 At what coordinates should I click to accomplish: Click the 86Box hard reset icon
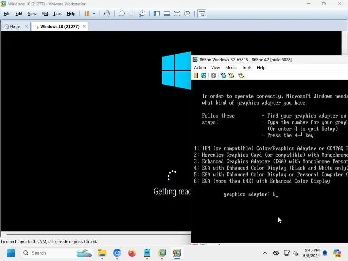pos(204,76)
